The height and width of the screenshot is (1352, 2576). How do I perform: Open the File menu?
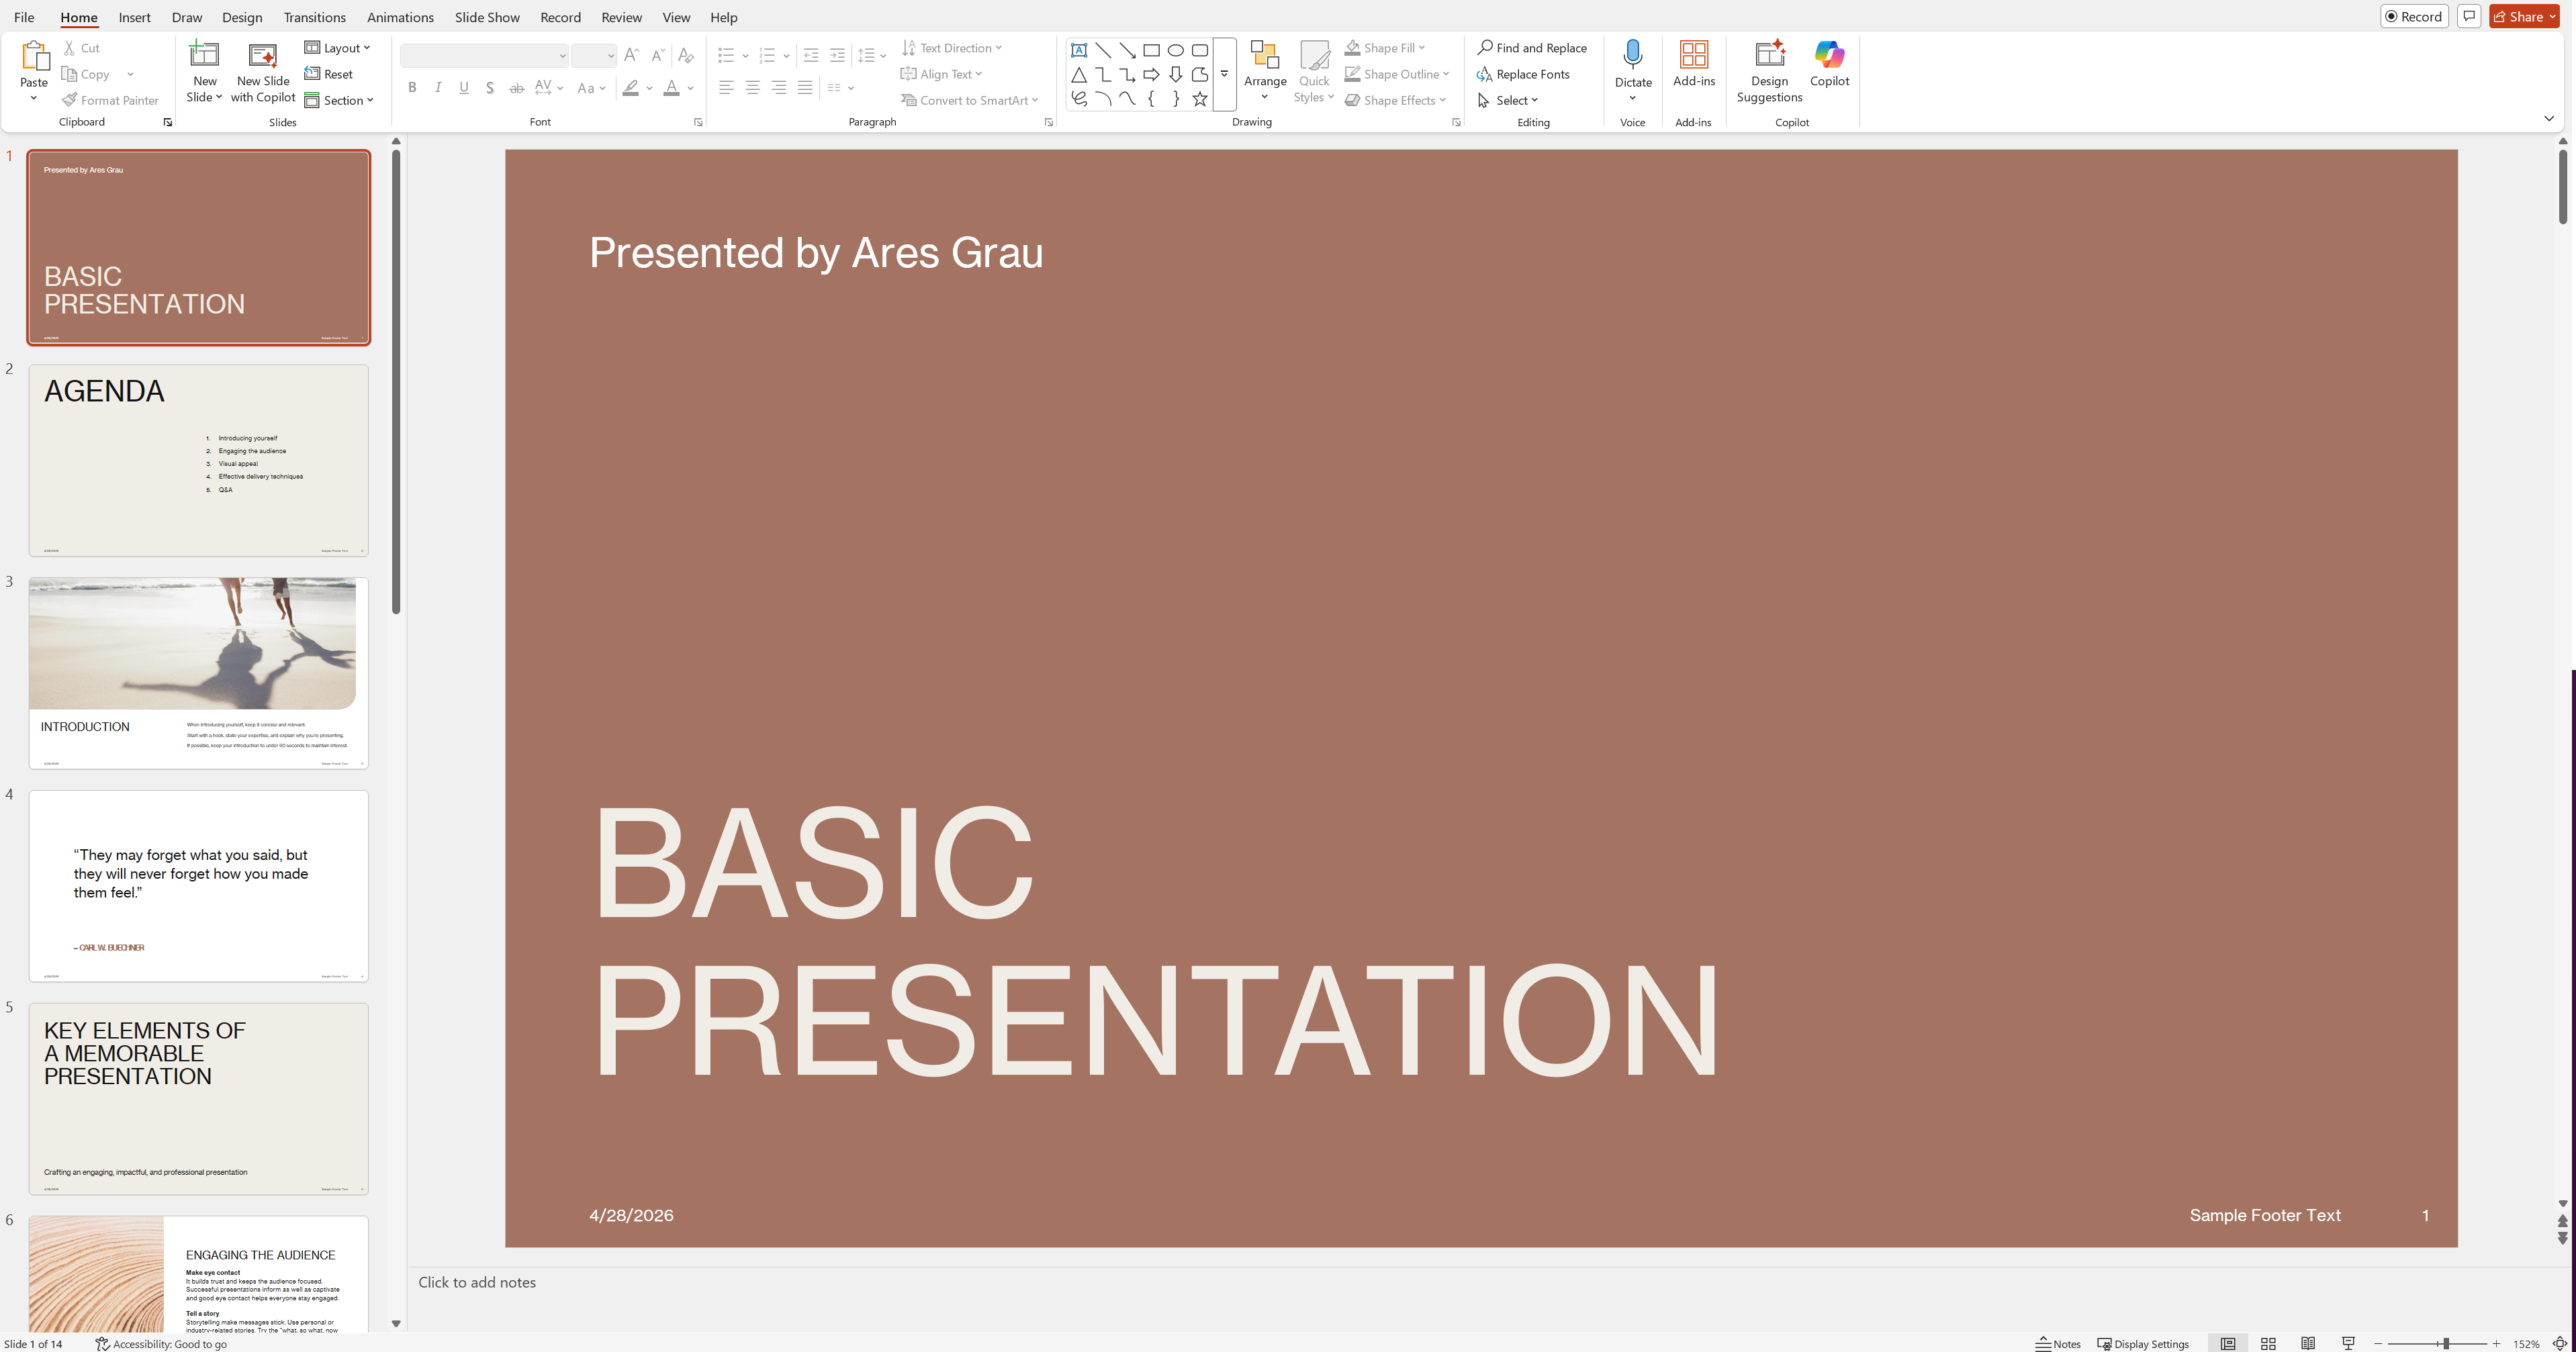[x=24, y=17]
